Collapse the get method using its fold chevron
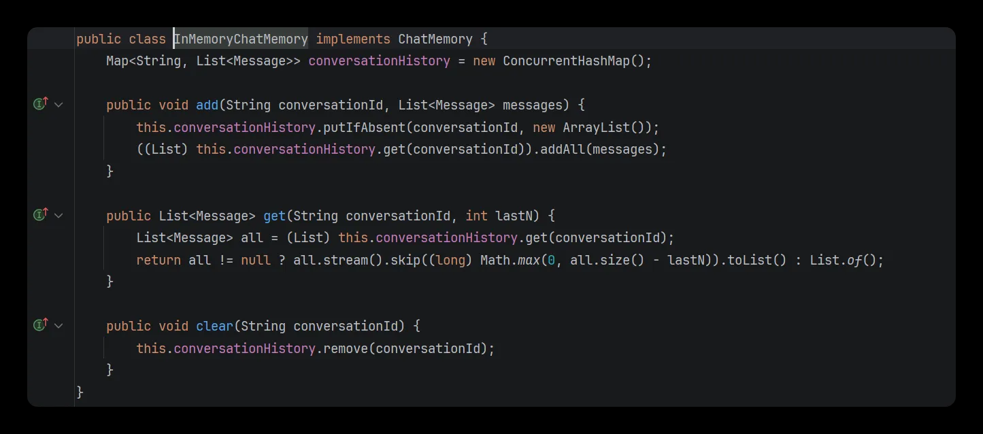The height and width of the screenshot is (434, 983). coord(59,215)
